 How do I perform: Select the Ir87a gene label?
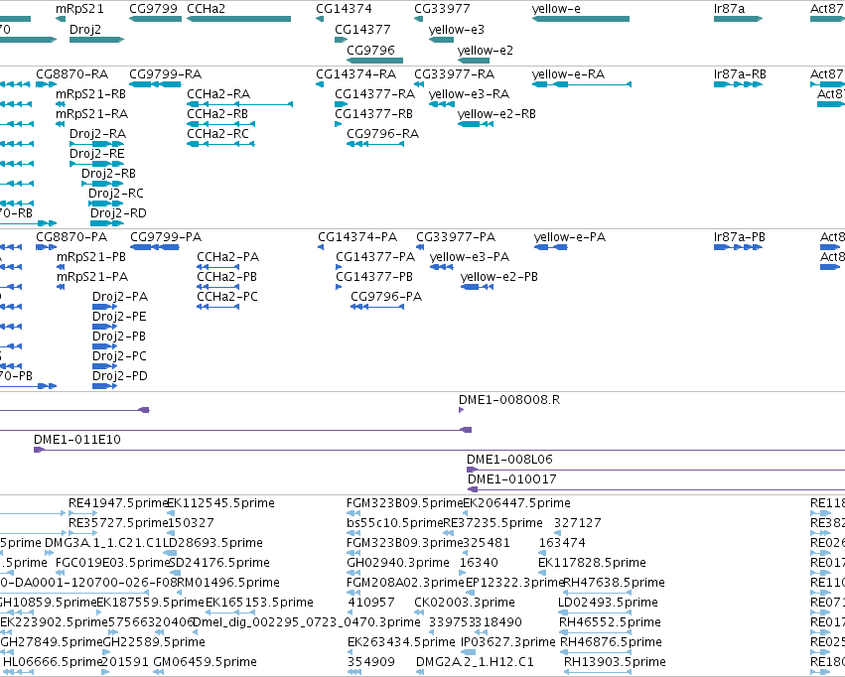[729, 9]
